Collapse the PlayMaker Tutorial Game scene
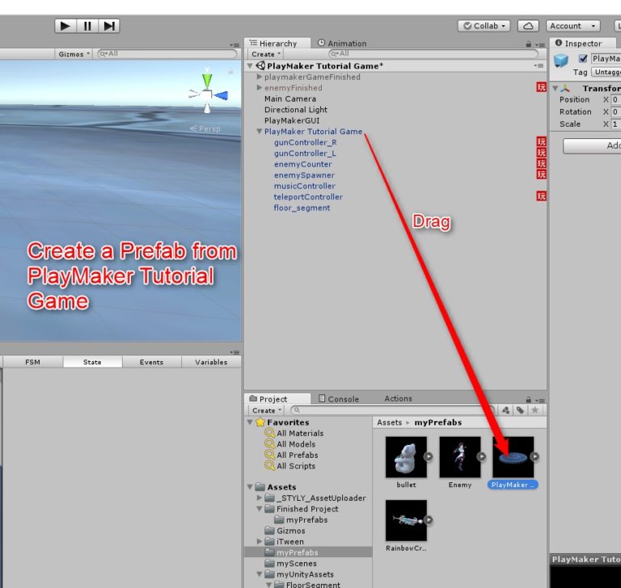 point(250,65)
